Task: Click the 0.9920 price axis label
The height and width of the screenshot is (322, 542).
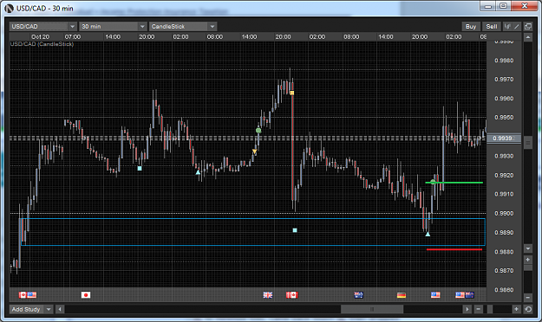Action: pos(504,176)
